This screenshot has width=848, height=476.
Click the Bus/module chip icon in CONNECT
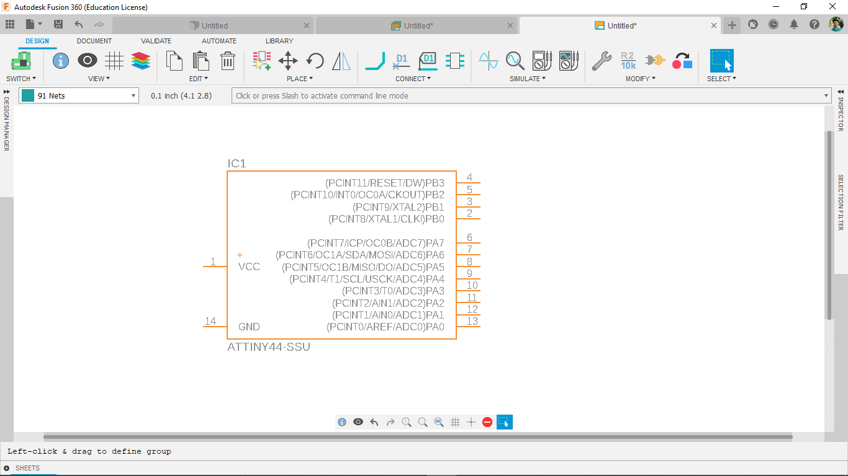click(x=454, y=61)
